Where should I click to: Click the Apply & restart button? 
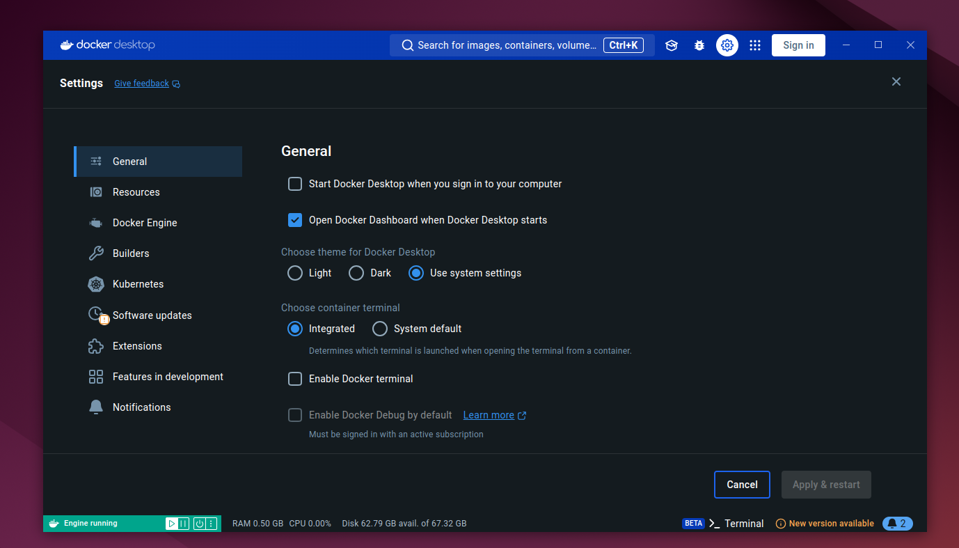(826, 485)
